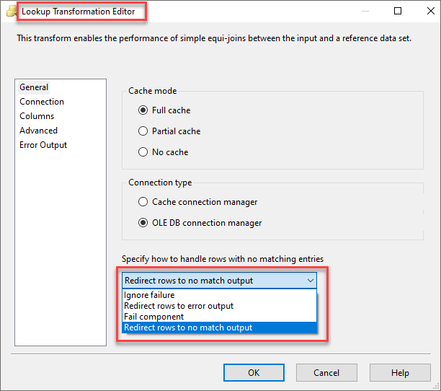This screenshot has height=391, width=441.
Task: Choose Cache connection manager option
Action: pyautogui.click(x=143, y=202)
